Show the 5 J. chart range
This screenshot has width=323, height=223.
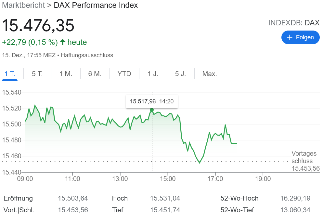[x=181, y=74]
